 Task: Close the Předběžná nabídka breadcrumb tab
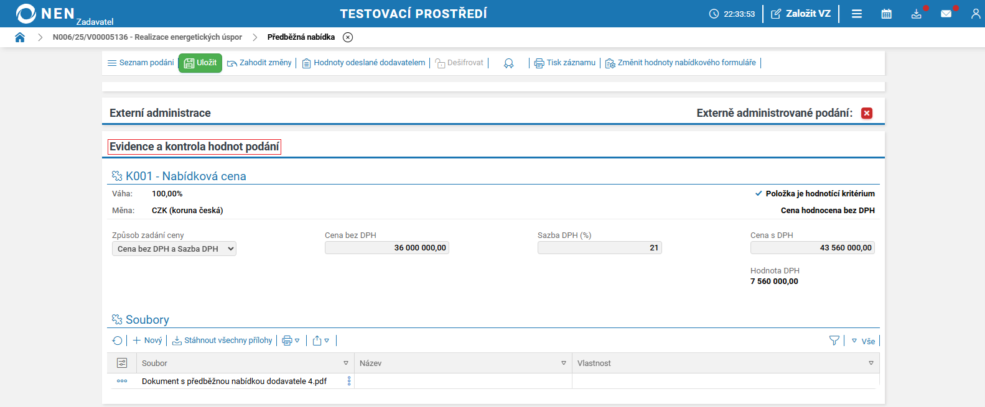[x=348, y=37]
